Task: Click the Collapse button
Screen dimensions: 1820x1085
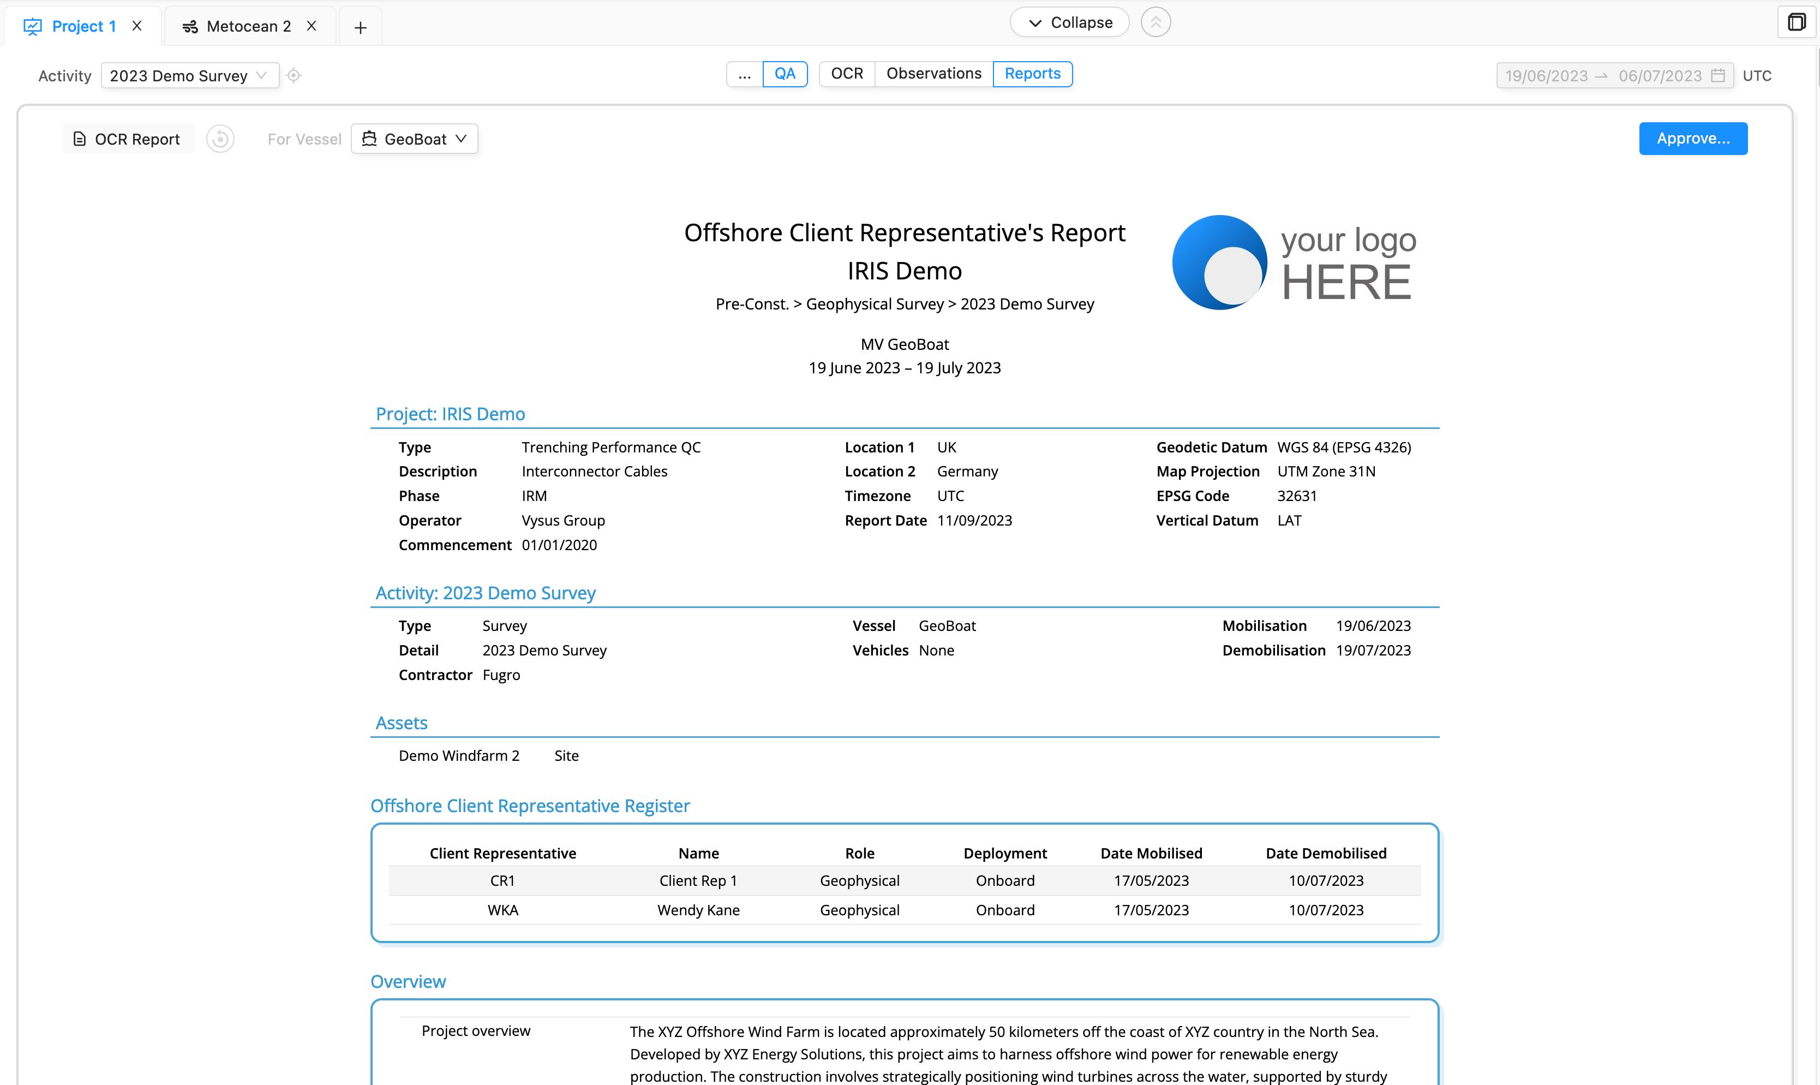Action: 1070,23
